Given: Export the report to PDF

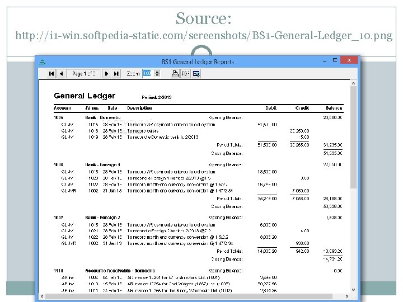Looking at the screenshot, I should tap(186, 74).
